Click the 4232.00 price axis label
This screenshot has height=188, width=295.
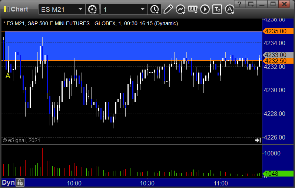[x=275, y=67]
